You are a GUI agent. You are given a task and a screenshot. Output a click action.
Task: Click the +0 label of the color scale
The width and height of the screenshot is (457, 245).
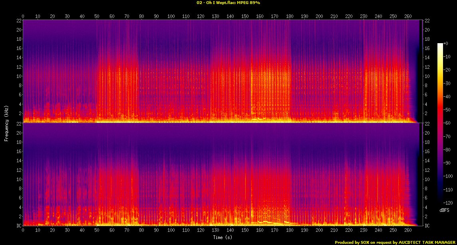click(x=446, y=43)
